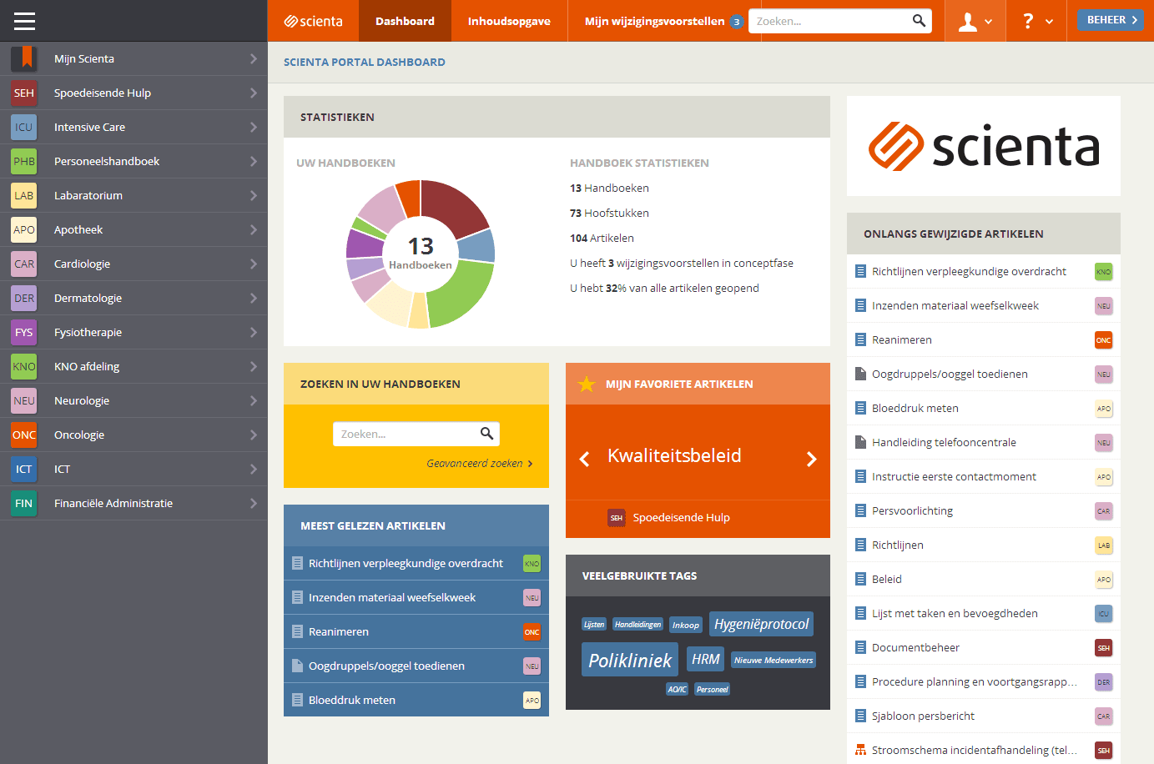Expand the Cardiologie chevron
Viewport: 1154px width, 764px height.
[253, 264]
